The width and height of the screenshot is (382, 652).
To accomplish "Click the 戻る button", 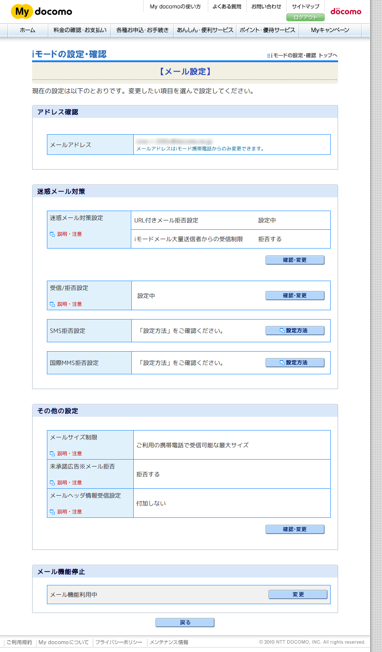I will tap(185, 623).
